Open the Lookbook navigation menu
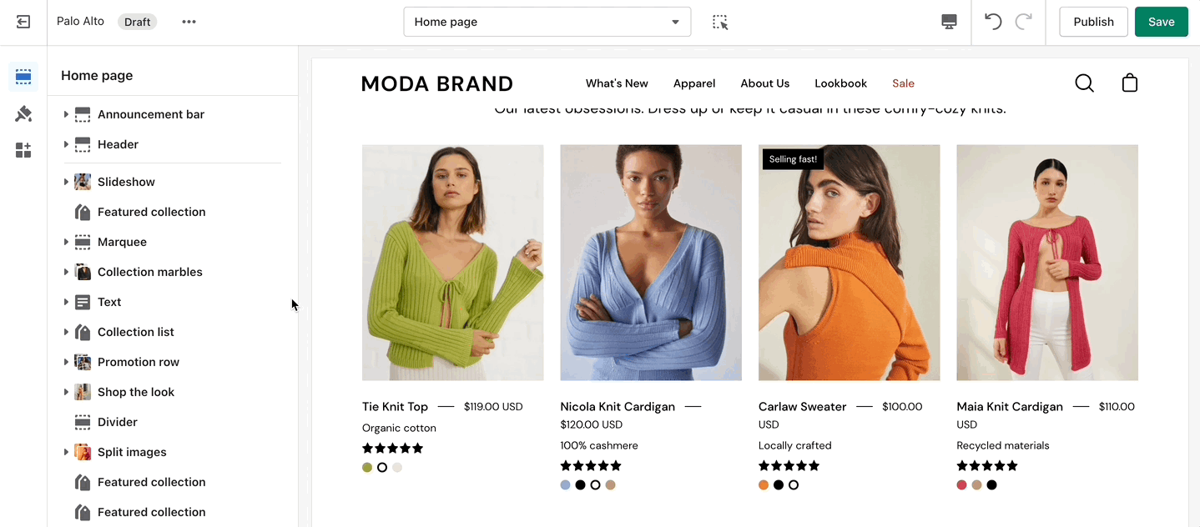Screen dimensions: 1200x527 pyautogui.click(x=840, y=83)
